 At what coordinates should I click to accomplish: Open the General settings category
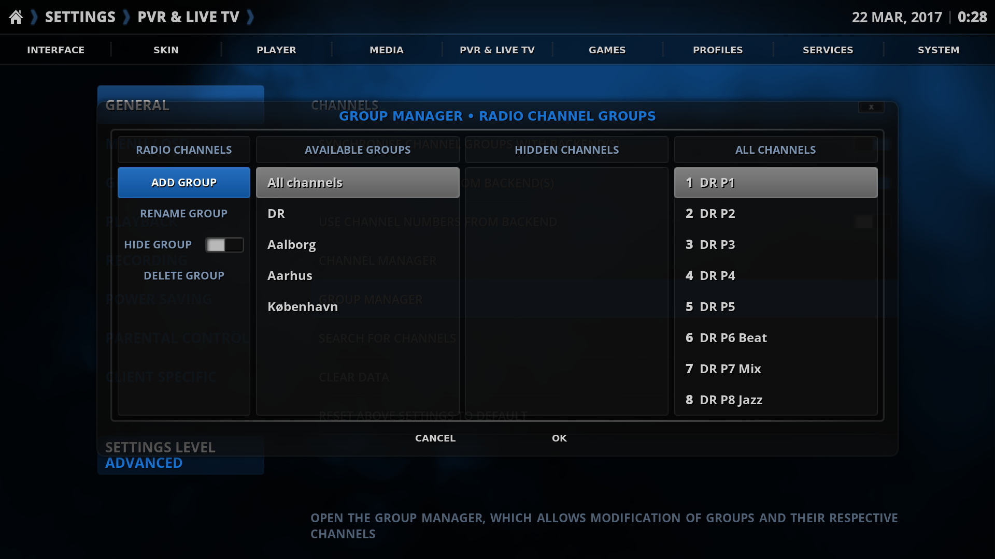(181, 105)
